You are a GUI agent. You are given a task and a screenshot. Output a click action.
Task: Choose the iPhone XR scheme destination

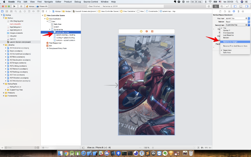coord(42,6)
